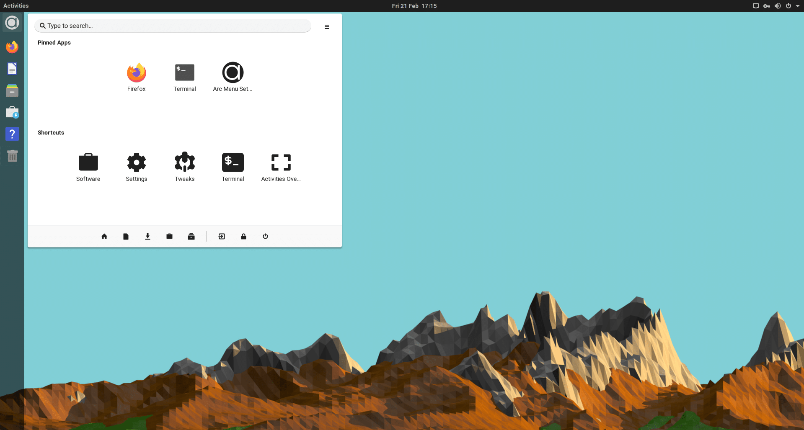Open the document writer icon in the dock
This screenshot has width=804, height=430.
click(12, 69)
